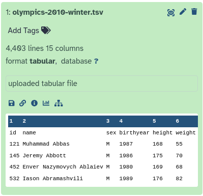
Task: Click column header number 5
Action: click(x=154, y=121)
